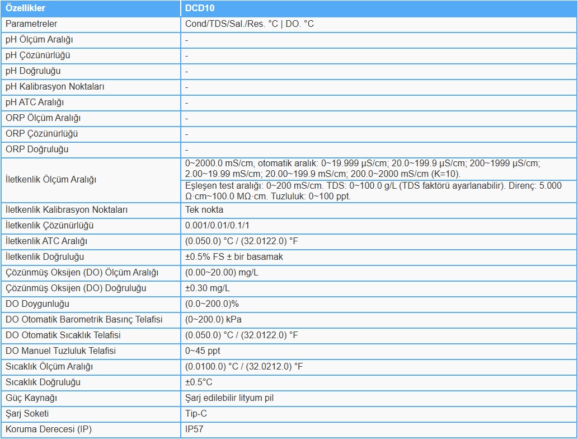This screenshot has height=439, width=578.
Task: Select 'İletkenlik Kalibrasyon Noktaları' label
Action: 67,210
